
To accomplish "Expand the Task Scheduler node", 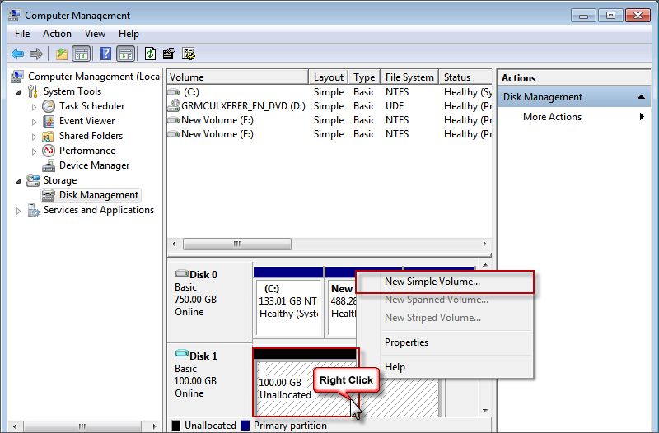I will [34, 107].
